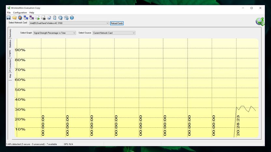Click the round orange target toolbar icon
271x152 pixels.
20,18
